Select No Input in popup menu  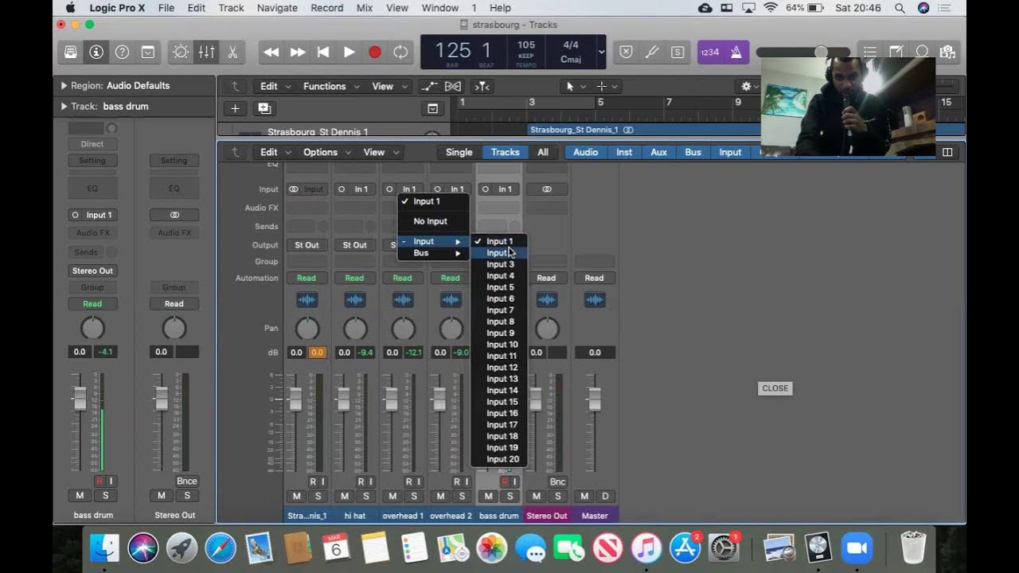[x=431, y=221]
